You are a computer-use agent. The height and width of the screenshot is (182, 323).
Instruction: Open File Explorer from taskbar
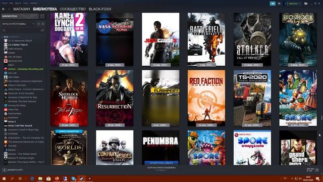click(40, 178)
